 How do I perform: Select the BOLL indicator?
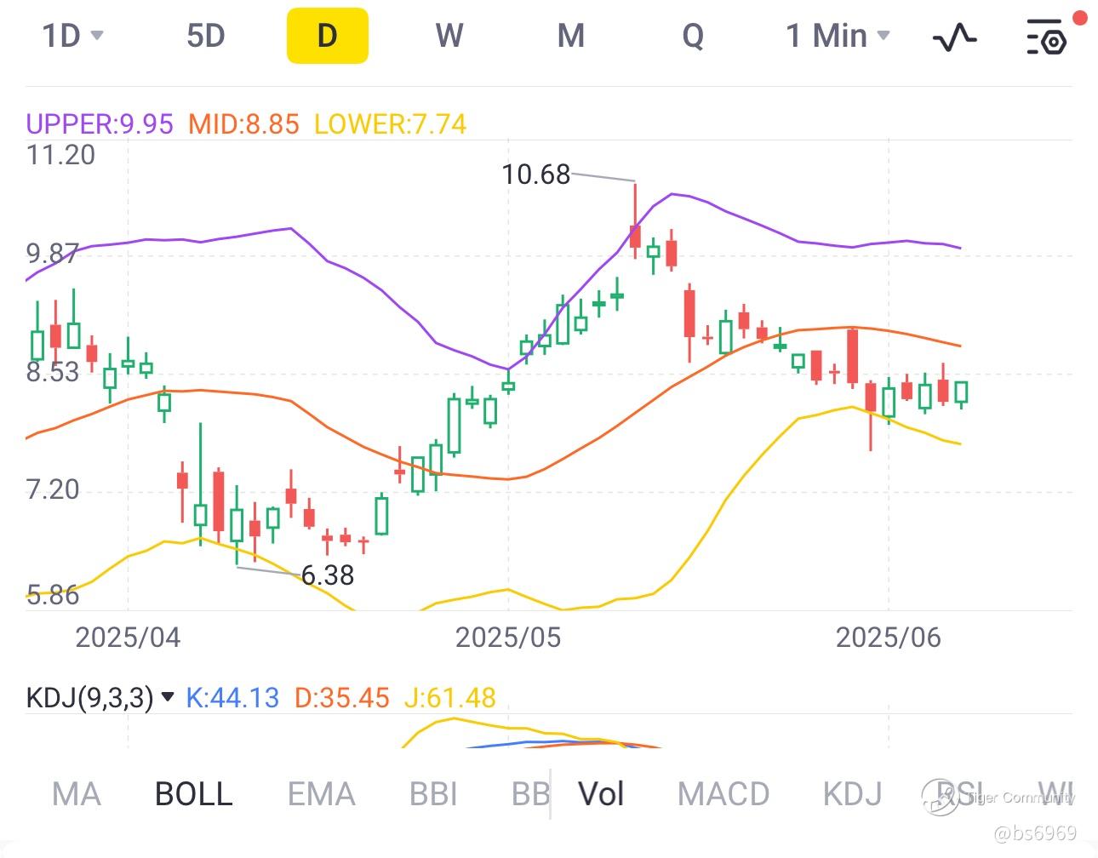(193, 794)
